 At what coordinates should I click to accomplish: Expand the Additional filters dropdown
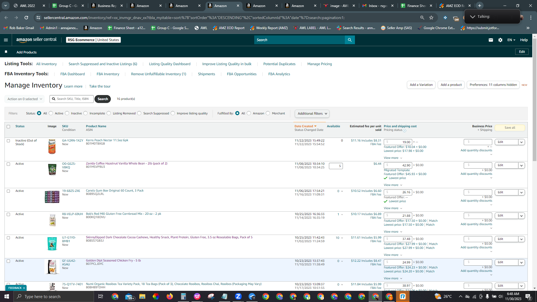[x=312, y=114]
